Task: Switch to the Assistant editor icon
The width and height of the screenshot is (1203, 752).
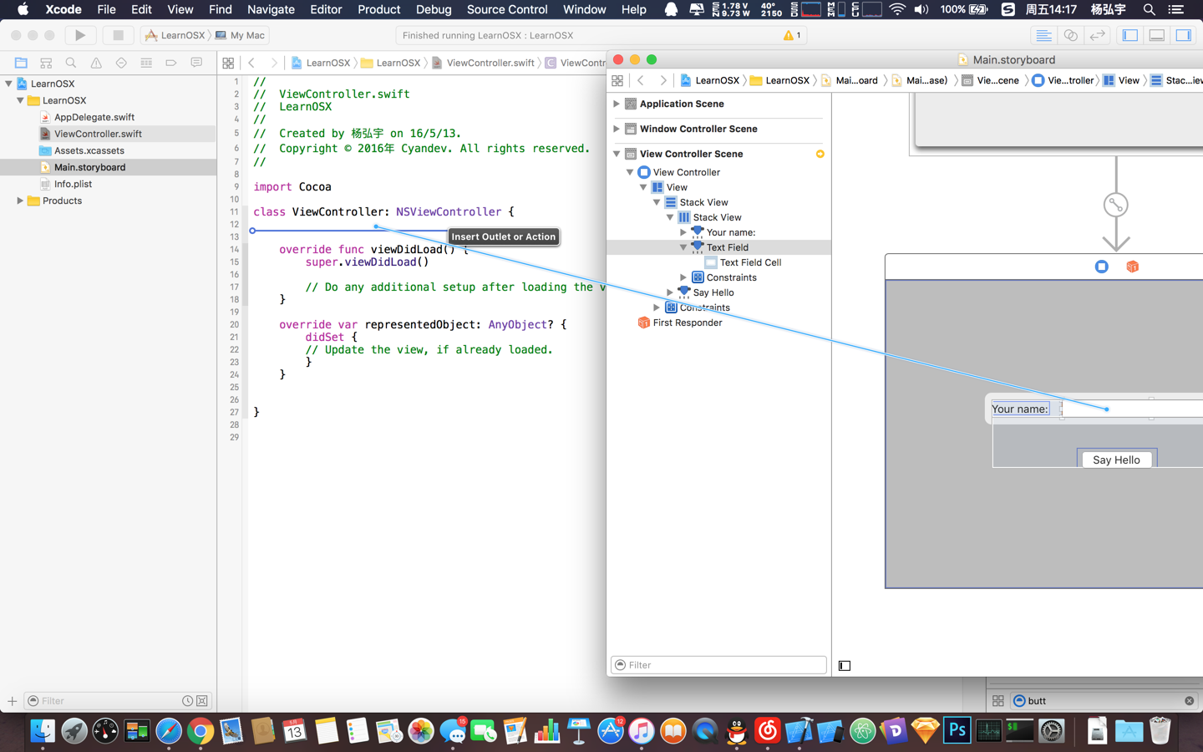Action: 1070,35
